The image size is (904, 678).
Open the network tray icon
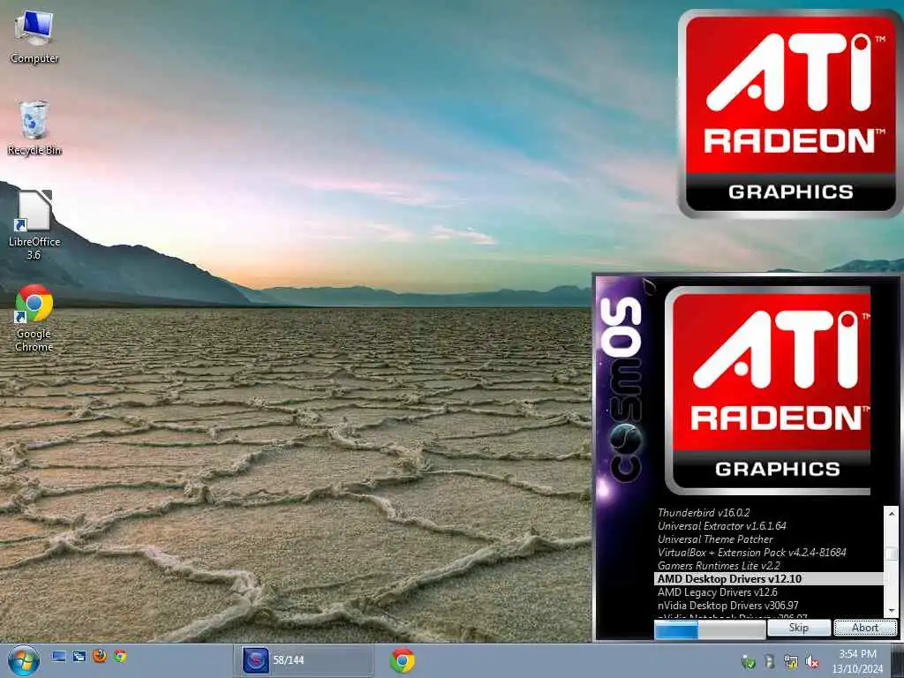[790, 662]
